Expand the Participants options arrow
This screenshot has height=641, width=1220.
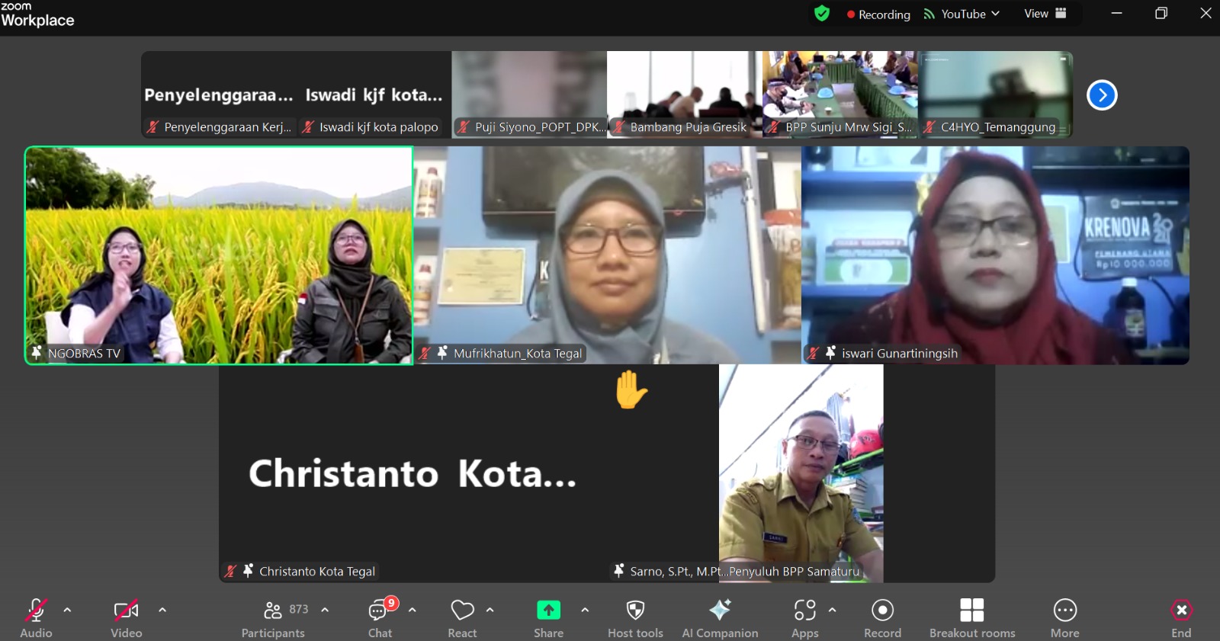pos(325,610)
